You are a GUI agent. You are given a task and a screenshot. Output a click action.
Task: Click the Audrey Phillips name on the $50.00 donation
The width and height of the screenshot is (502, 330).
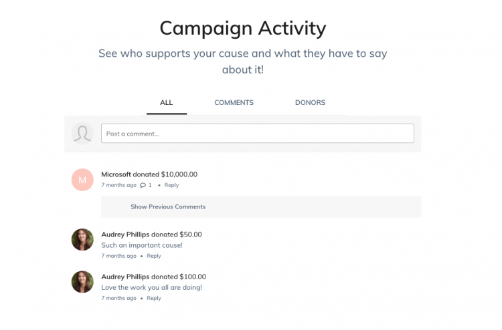coord(124,234)
